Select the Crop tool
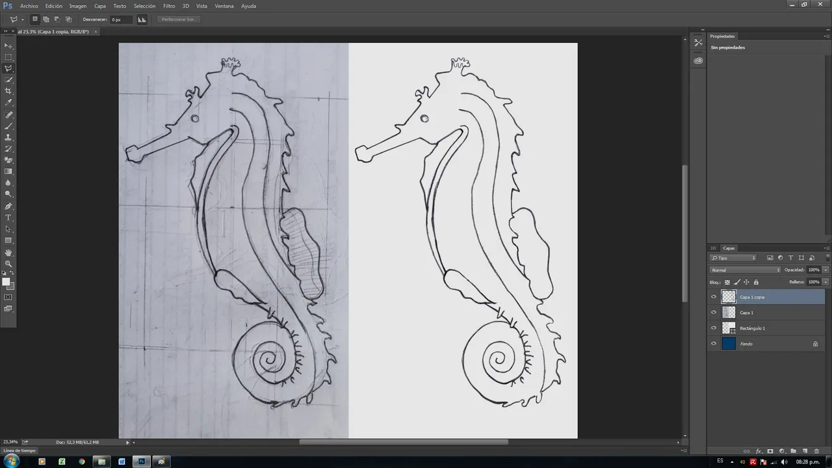Viewport: 832px width, 468px height. (8, 91)
